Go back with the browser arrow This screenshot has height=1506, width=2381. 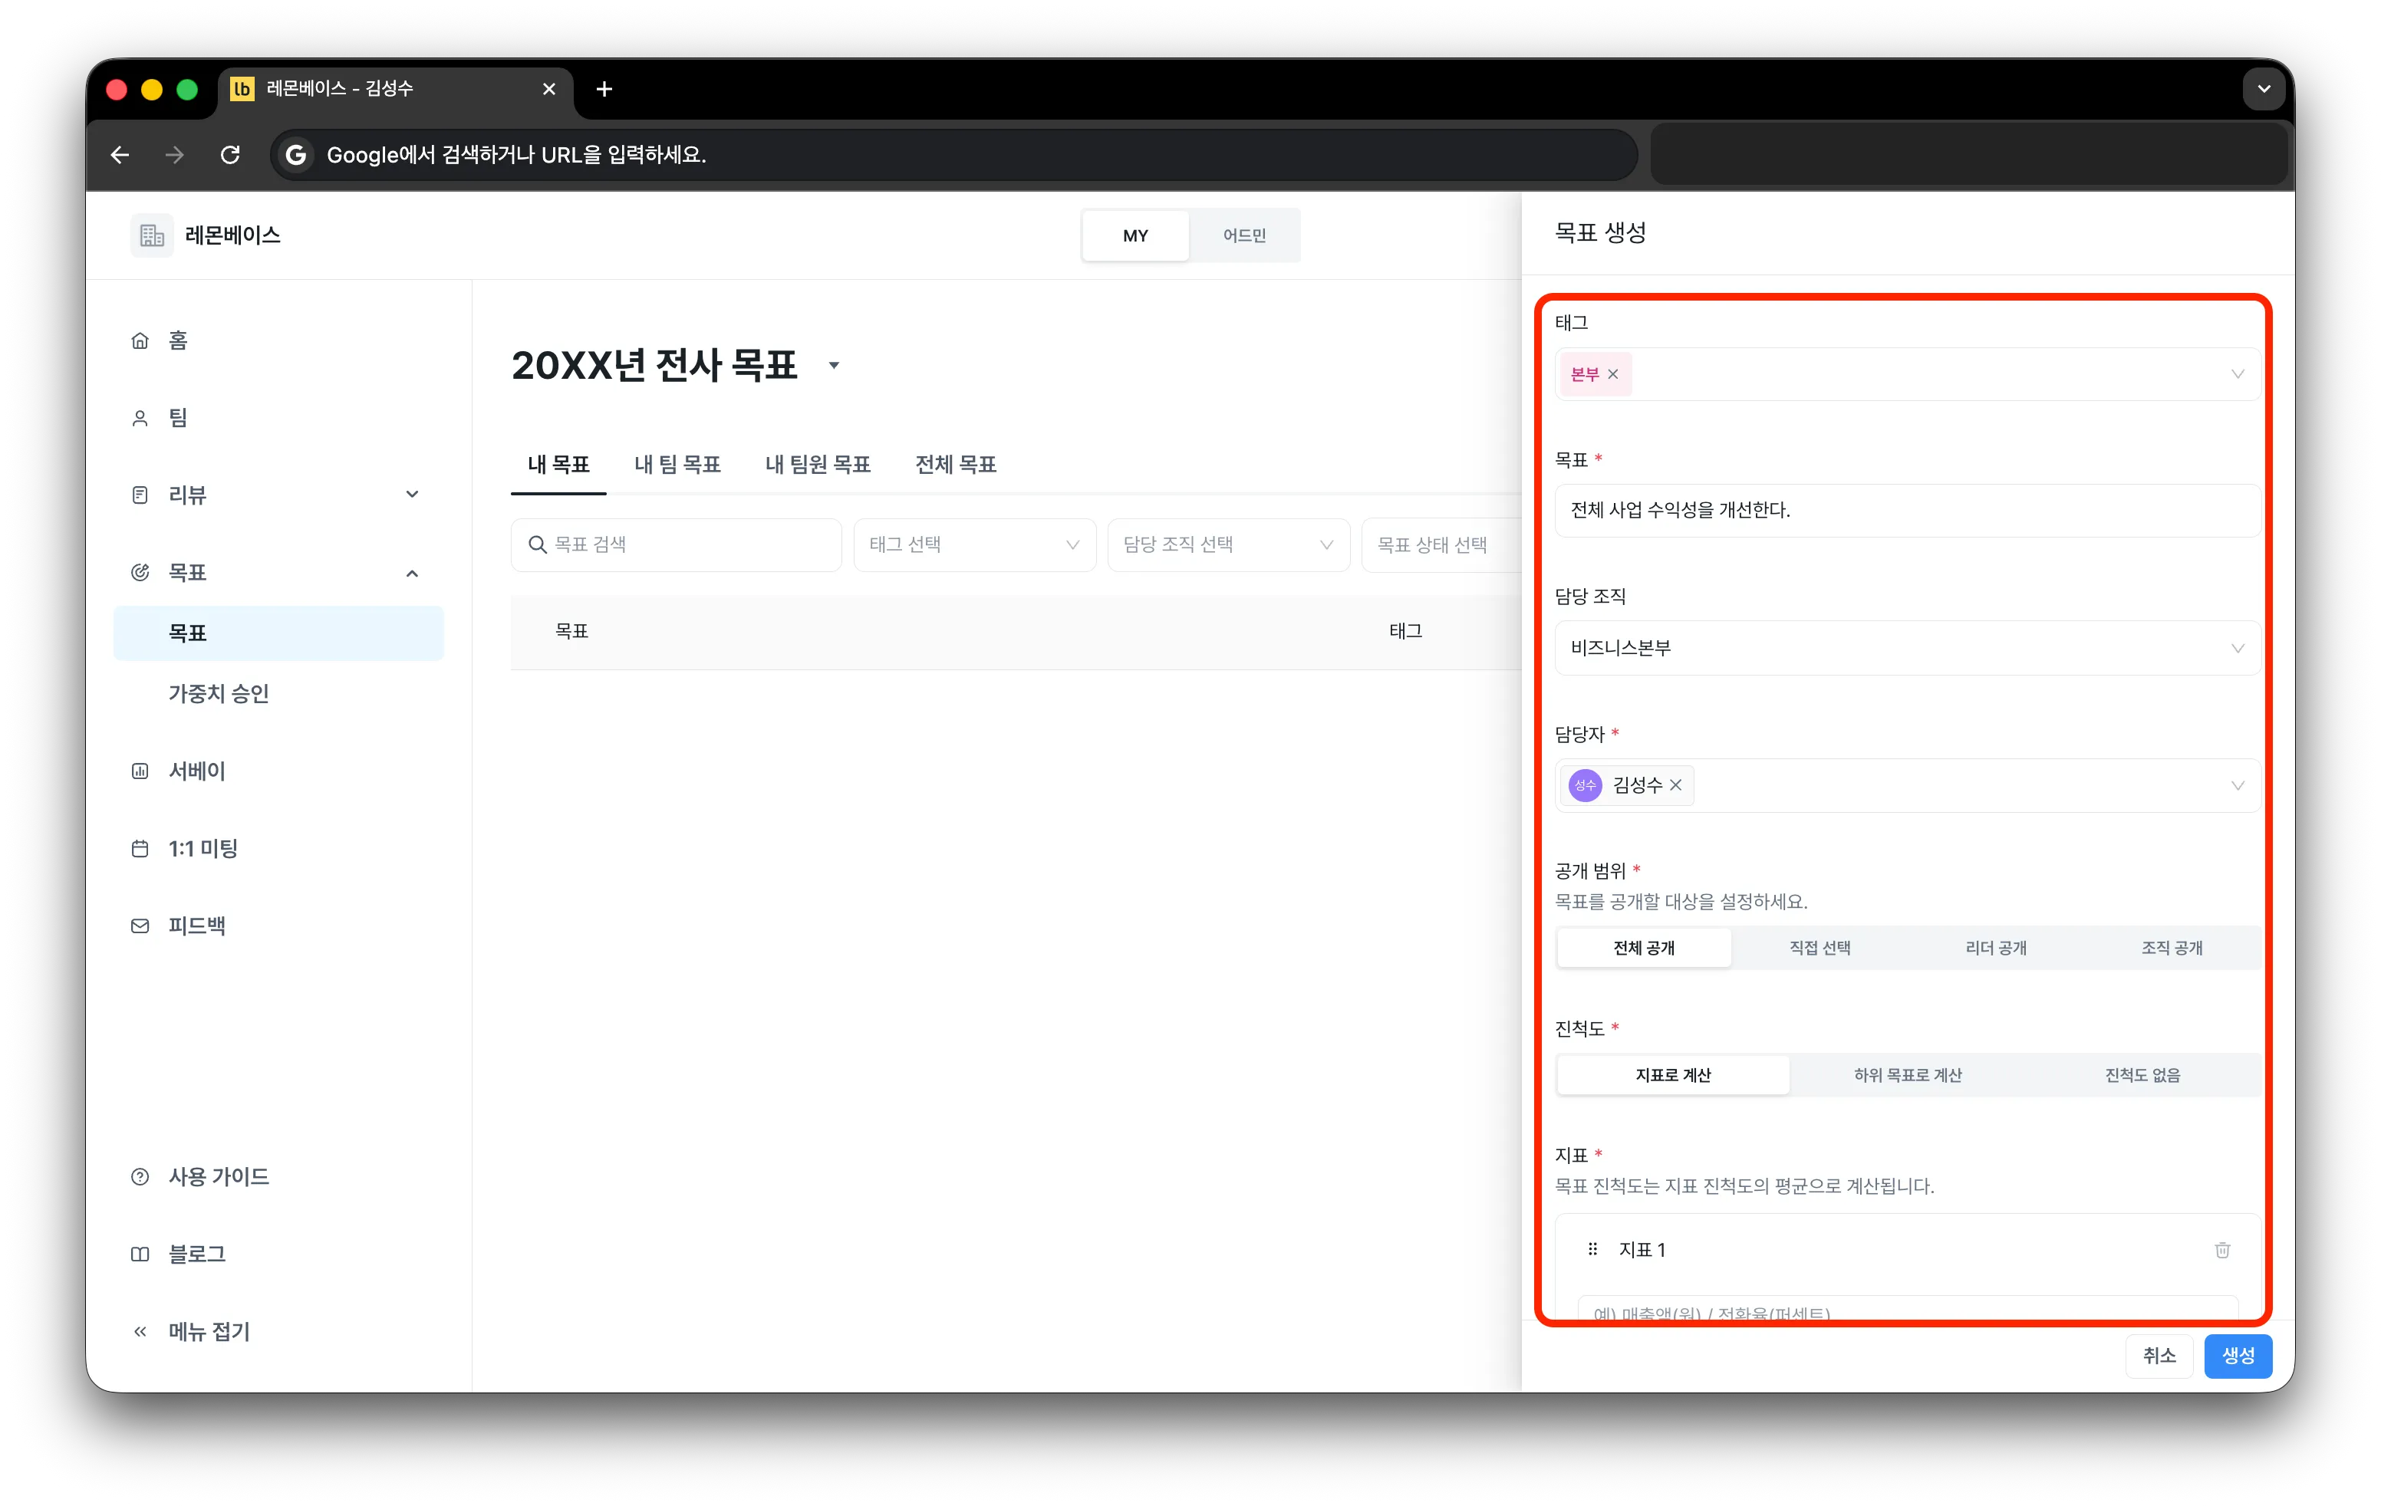(x=120, y=155)
